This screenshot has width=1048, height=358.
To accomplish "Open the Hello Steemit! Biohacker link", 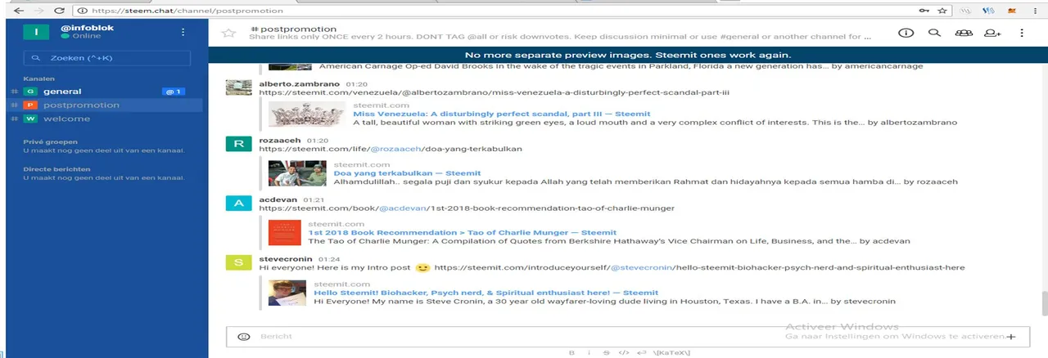I will click(x=486, y=293).
